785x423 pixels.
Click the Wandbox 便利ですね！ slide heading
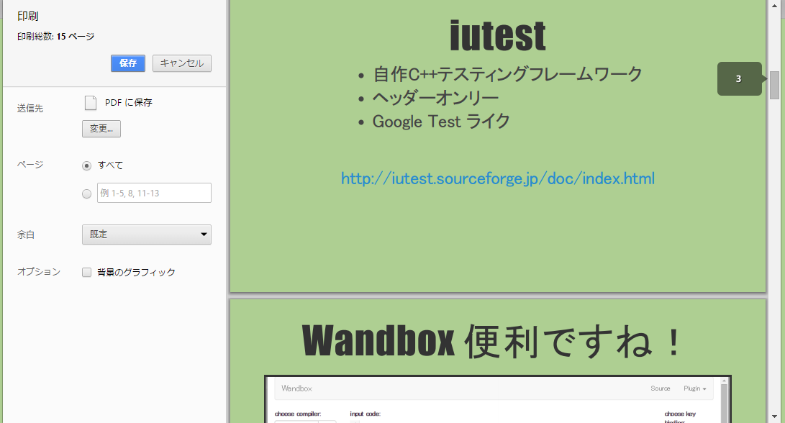pyautogui.click(x=491, y=342)
